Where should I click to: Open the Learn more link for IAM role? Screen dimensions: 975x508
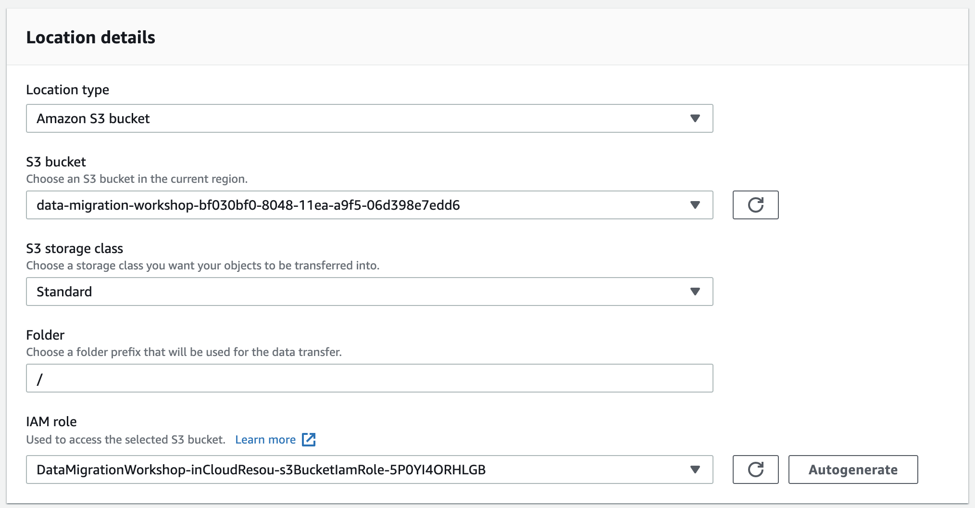coord(265,440)
